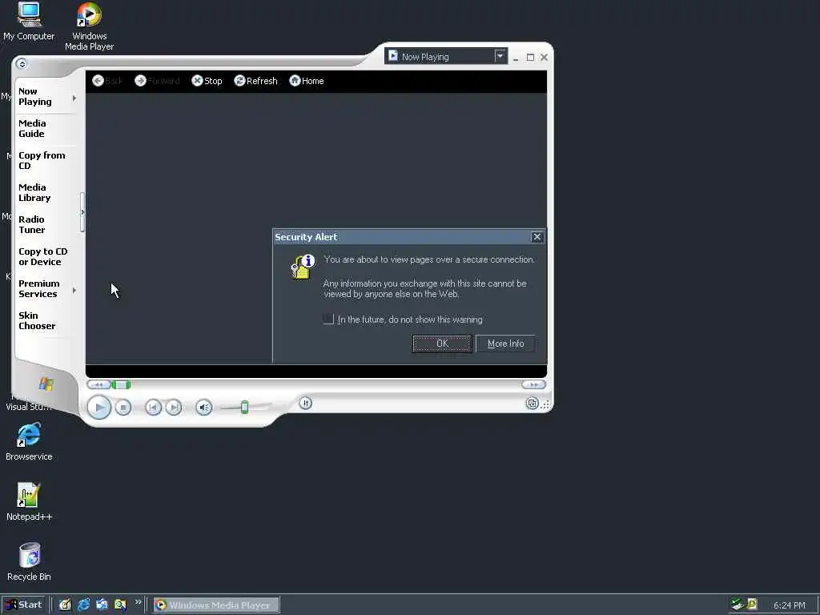Click the Play button in Media Player
The width and height of the screenshot is (820, 615).
[x=98, y=407]
